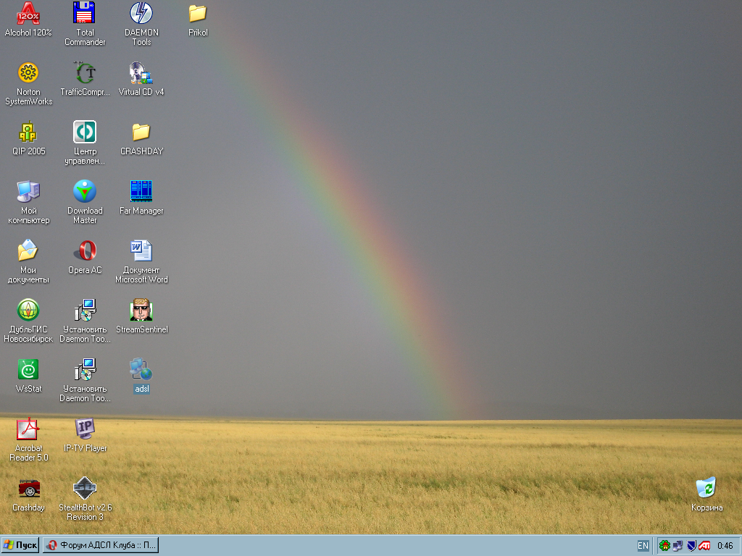Select the Prikol folder on the desktop
Image resolution: width=742 pixels, height=556 pixels.
[198, 13]
